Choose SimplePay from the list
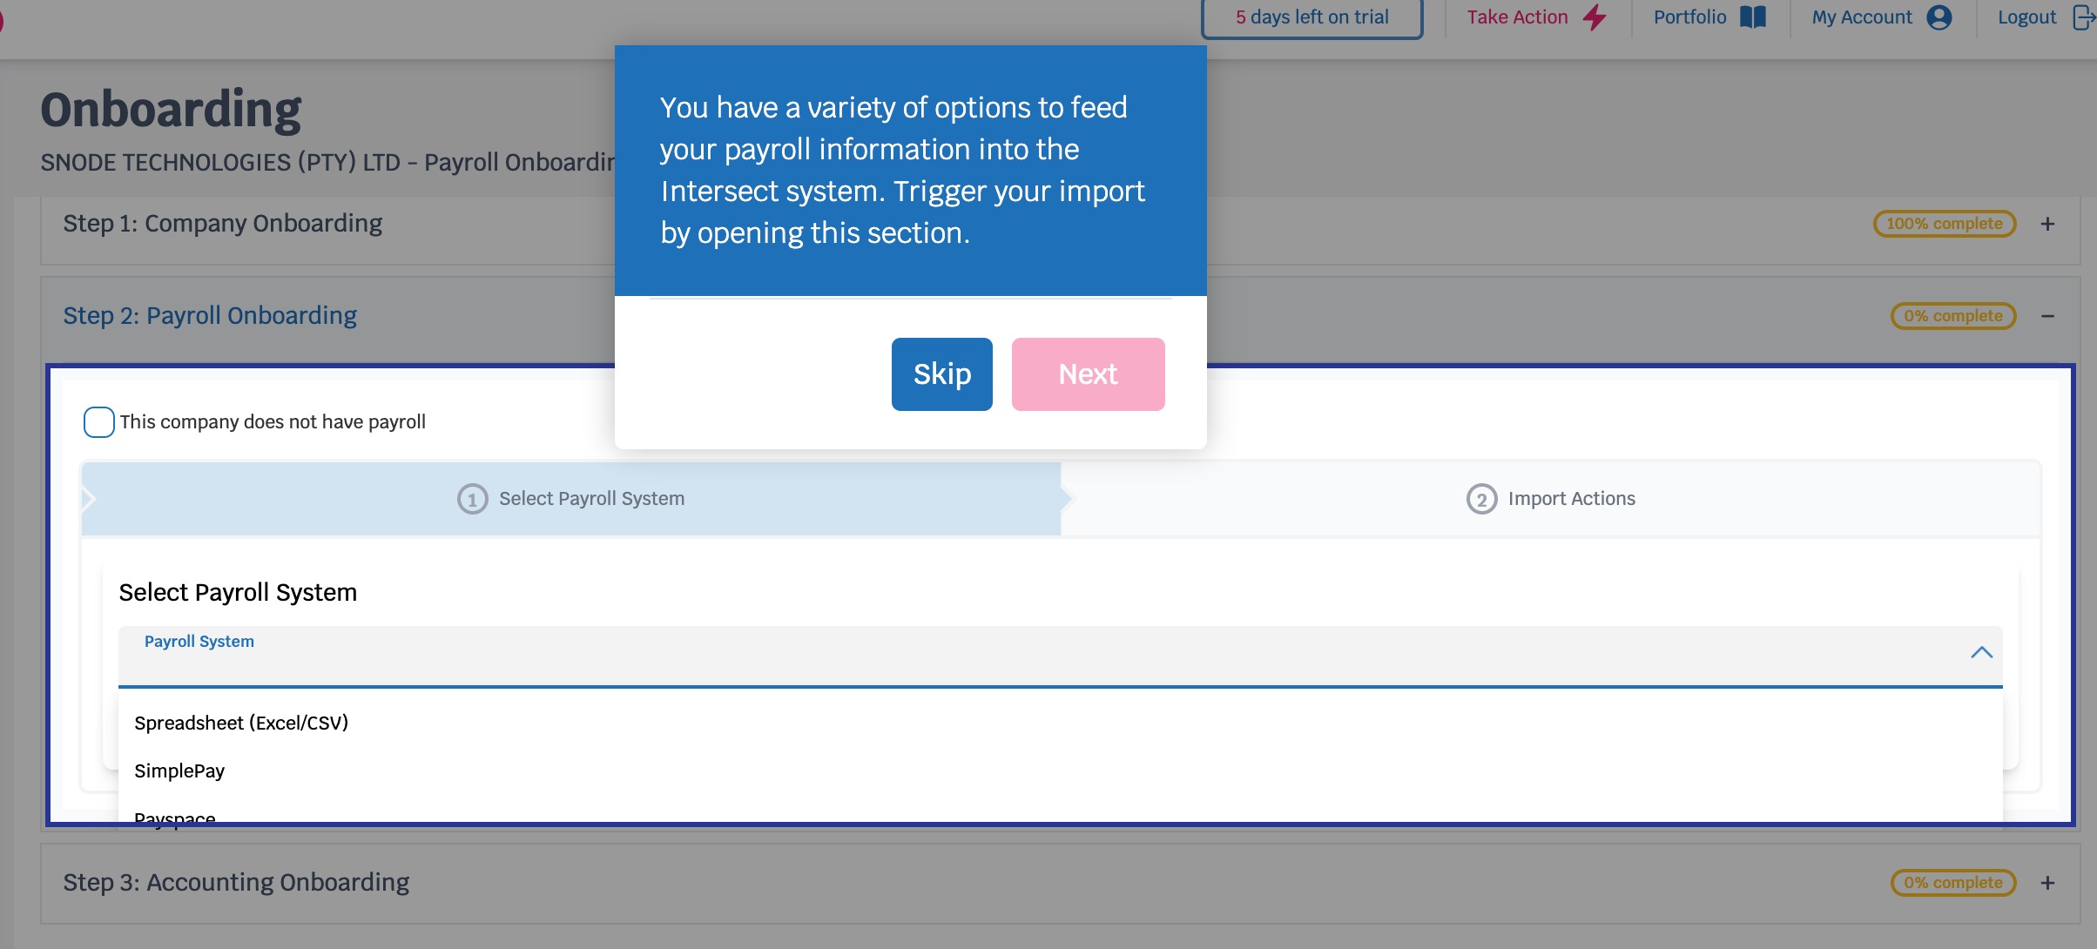This screenshot has height=949, width=2097. (x=179, y=771)
